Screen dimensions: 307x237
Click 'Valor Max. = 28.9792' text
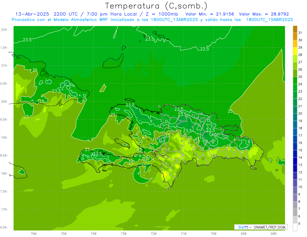click(x=264, y=14)
